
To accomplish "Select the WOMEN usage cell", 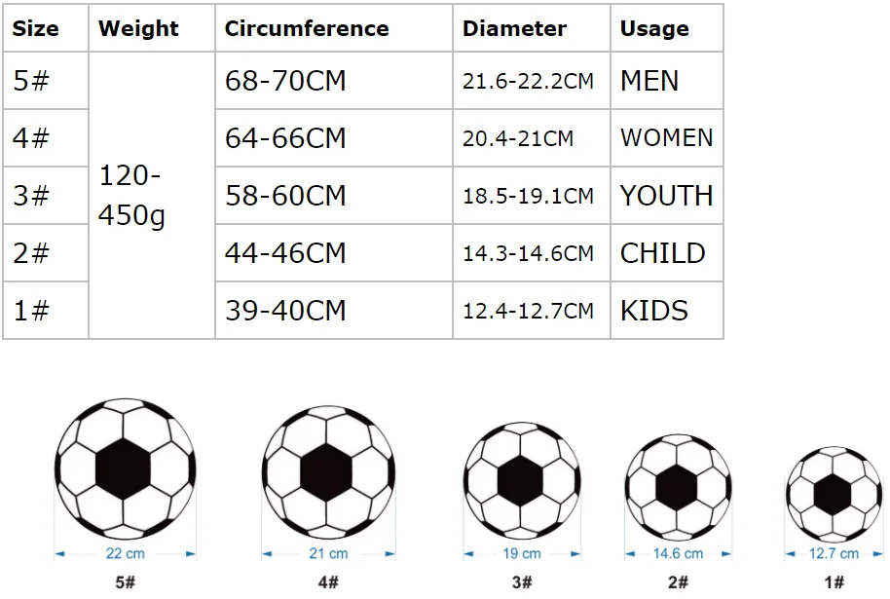I will point(666,138).
